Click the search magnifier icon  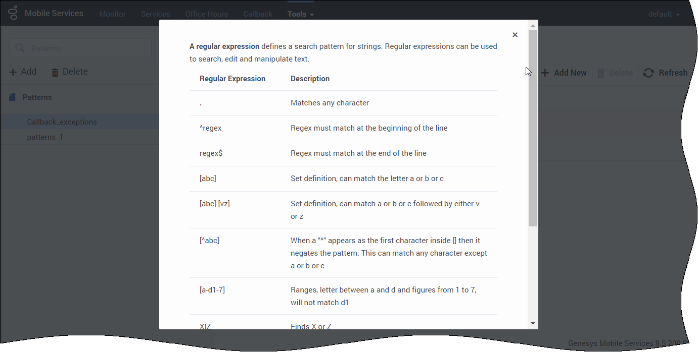coord(20,48)
